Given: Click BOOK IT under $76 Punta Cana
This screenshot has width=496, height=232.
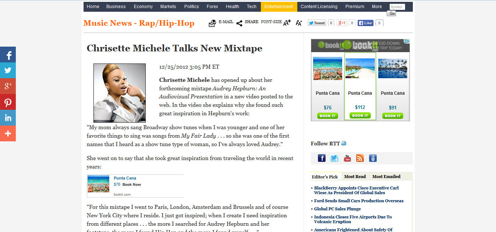Looking at the screenshot, I should click(327, 116).
